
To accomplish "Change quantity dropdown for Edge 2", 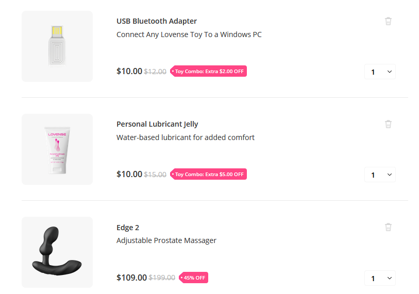I will pos(380,278).
